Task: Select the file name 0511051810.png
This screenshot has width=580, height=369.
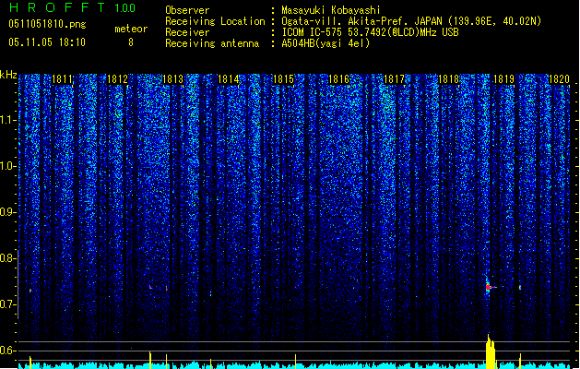Action: (47, 24)
